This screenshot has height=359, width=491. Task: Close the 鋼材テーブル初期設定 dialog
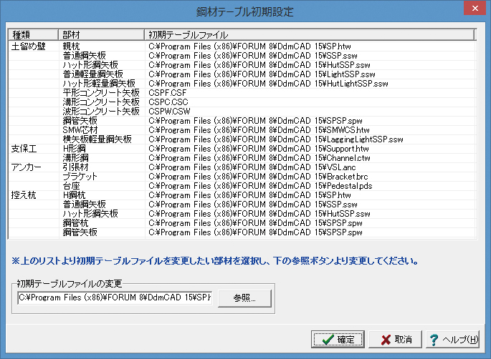click(x=475, y=9)
